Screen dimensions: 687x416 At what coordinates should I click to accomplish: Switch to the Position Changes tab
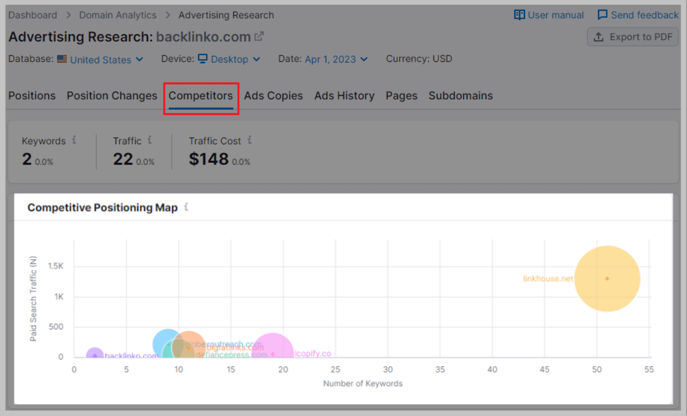112,95
